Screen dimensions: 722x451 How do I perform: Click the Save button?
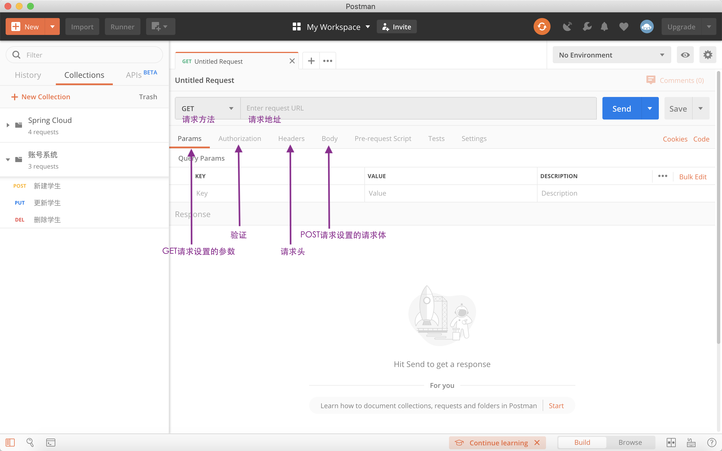tap(678, 109)
